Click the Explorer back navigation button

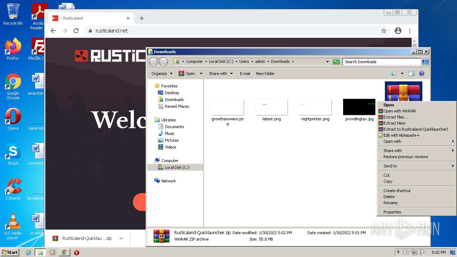[153, 62]
